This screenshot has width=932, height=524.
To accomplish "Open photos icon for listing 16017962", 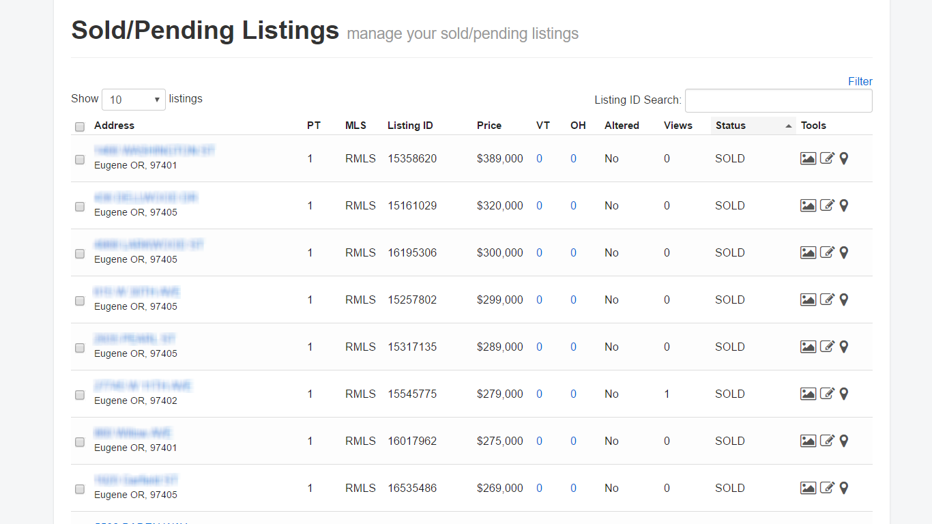I will [x=808, y=441].
